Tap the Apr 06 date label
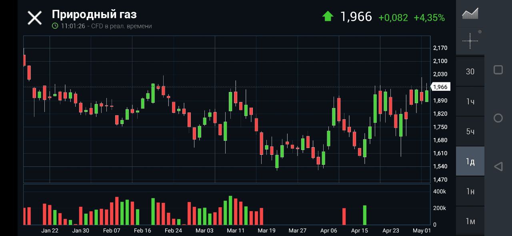The width and height of the screenshot is (512, 236). coord(329,230)
